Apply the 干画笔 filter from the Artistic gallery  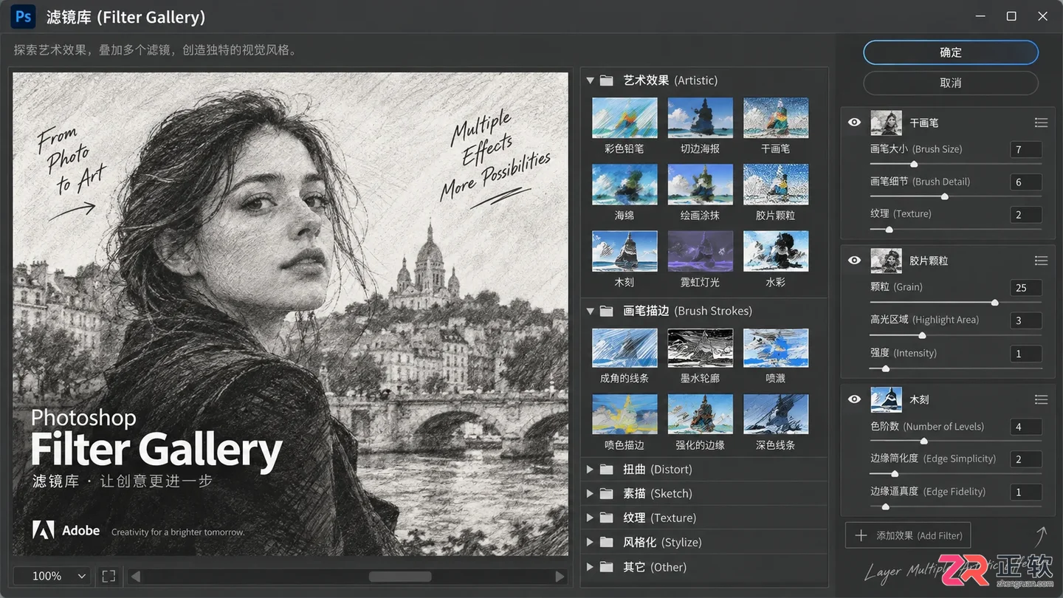click(775, 118)
